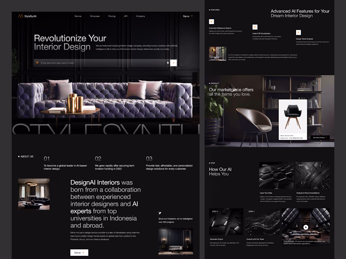
Task: Play the video with the play button
Action: point(306,227)
